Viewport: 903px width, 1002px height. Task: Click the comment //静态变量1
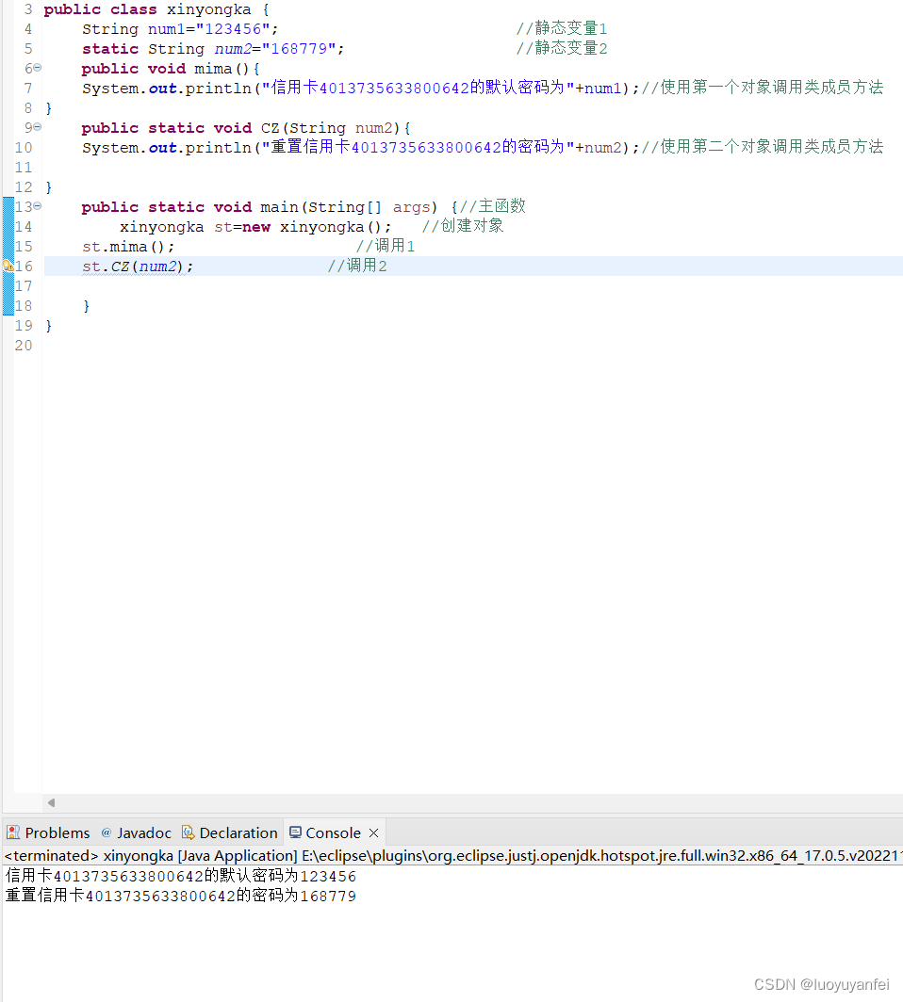coord(562,29)
